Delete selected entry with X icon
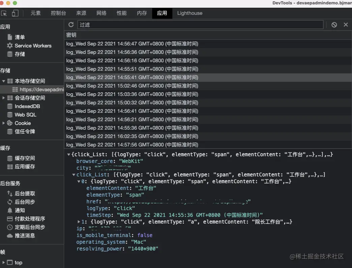352x268 pixels. coord(346,25)
